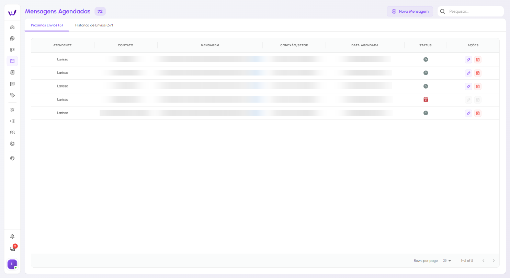This screenshot has height=278, width=510.
Task: Switch to Histórico de Envios tab
Action: (x=94, y=25)
